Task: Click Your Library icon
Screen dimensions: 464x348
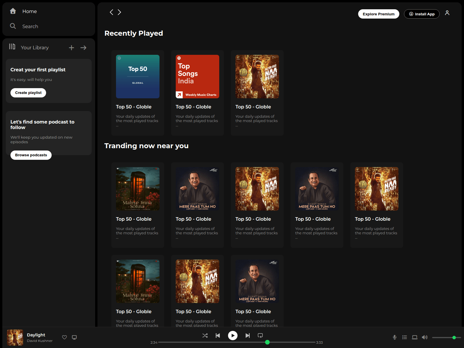Action: point(12,47)
